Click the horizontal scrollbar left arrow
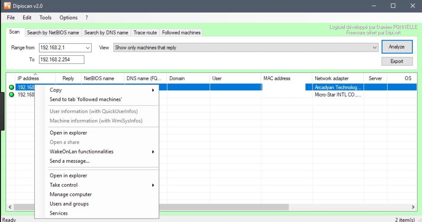The height and width of the screenshot is (222, 422). (x=10, y=207)
